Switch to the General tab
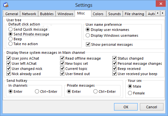 [12, 14]
